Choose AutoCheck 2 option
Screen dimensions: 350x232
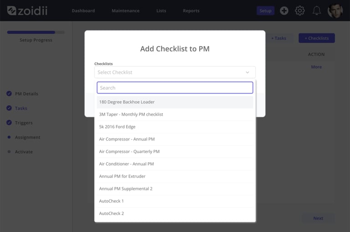(175, 213)
